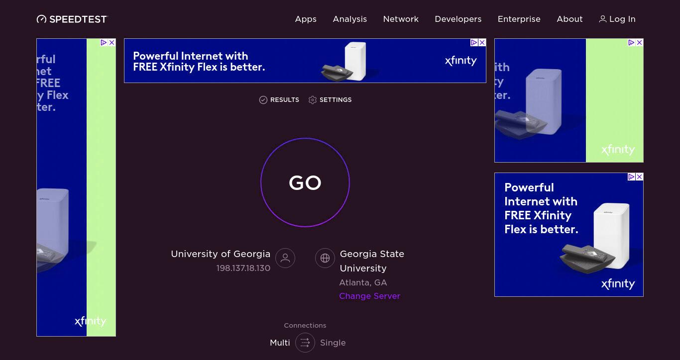Open the lower right Xfinity Flex ad

click(x=569, y=235)
